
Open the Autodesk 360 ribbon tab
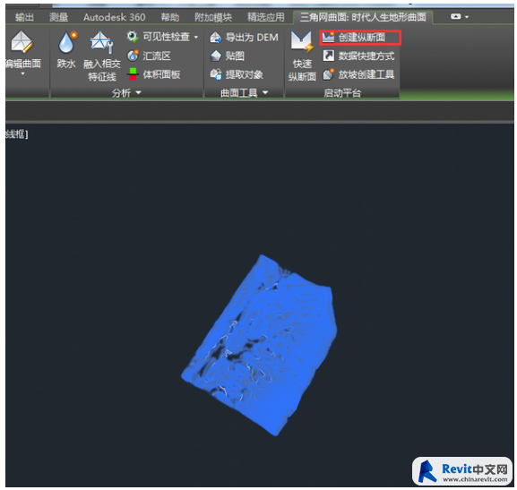115,17
